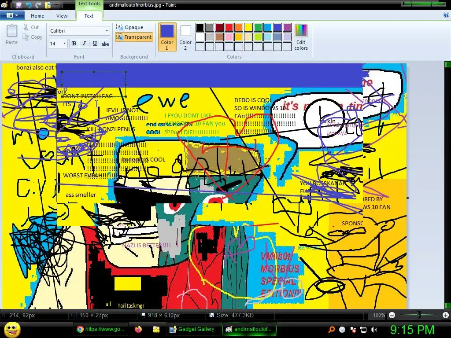451x338 pixels.
Task: Copy the selected text
Action: [x=33, y=37]
